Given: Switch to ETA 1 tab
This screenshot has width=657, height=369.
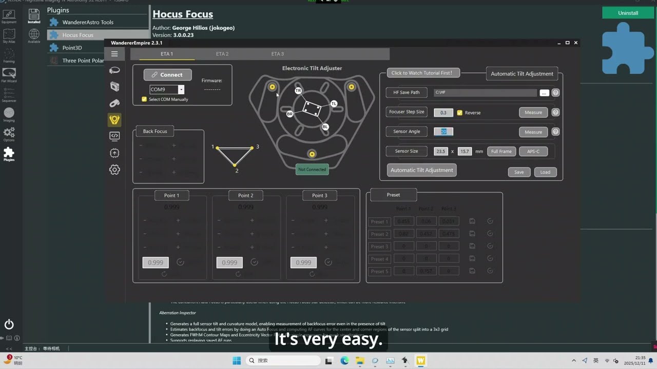Looking at the screenshot, I should point(167,54).
